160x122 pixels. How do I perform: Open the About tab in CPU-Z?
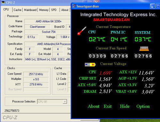click(65, 10)
